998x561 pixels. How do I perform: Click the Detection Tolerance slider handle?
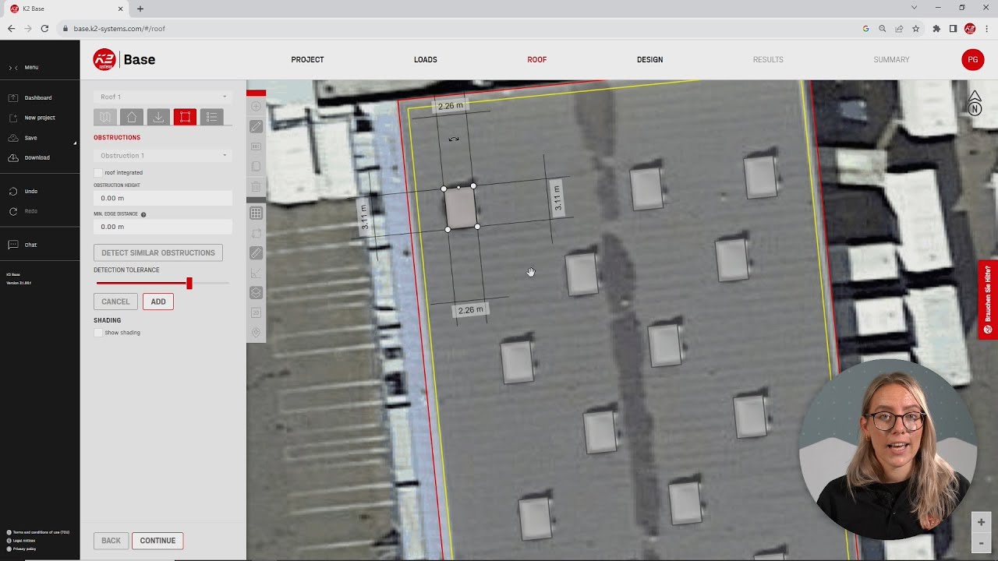point(189,284)
